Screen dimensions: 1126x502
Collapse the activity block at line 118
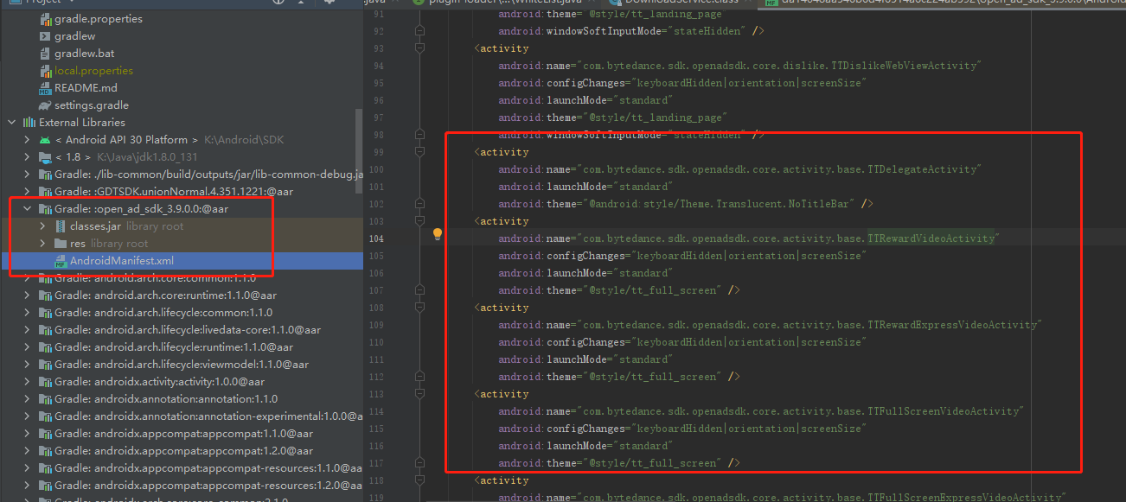(419, 480)
